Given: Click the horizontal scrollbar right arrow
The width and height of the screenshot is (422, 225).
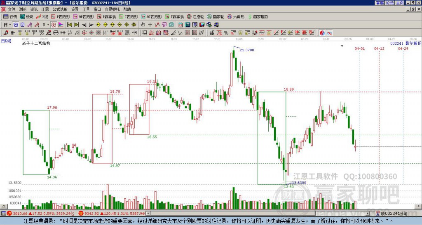Looking at the screenshot, I should (368, 214).
